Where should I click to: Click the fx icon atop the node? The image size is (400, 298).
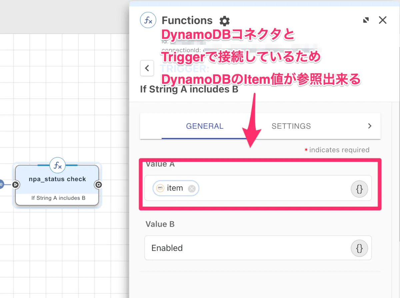click(58, 166)
